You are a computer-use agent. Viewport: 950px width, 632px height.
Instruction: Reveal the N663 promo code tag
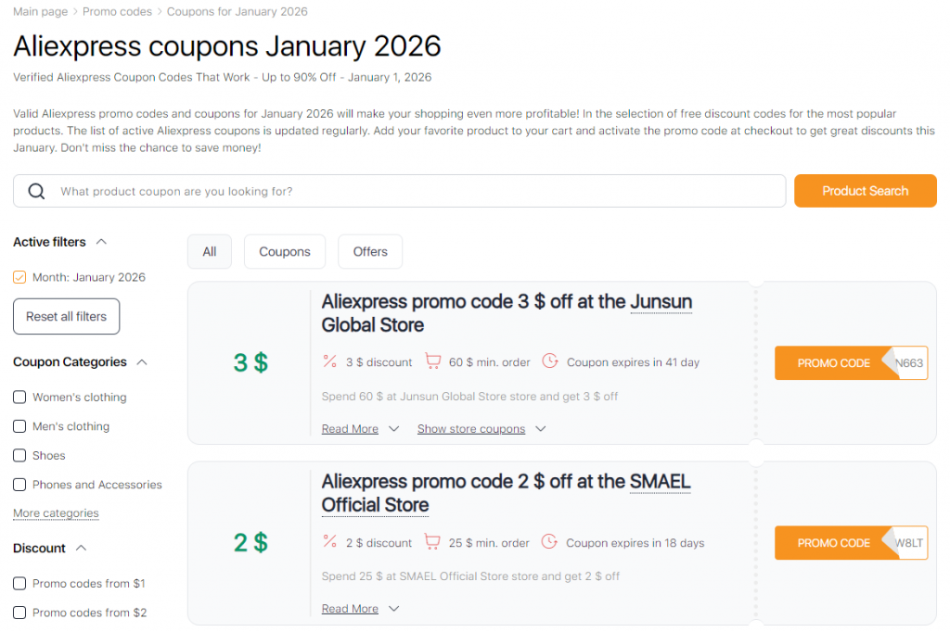pos(851,362)
